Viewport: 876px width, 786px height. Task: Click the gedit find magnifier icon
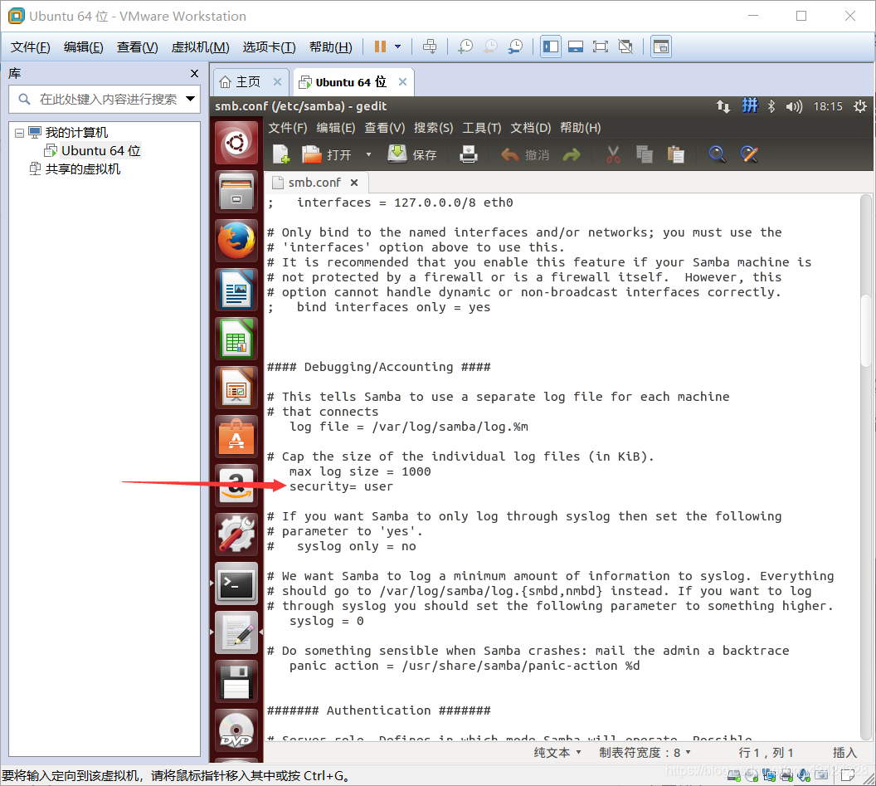pyautogui.click(x=717, y=154)
